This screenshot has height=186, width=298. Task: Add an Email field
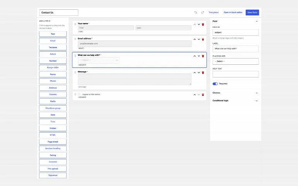[53, 41]
